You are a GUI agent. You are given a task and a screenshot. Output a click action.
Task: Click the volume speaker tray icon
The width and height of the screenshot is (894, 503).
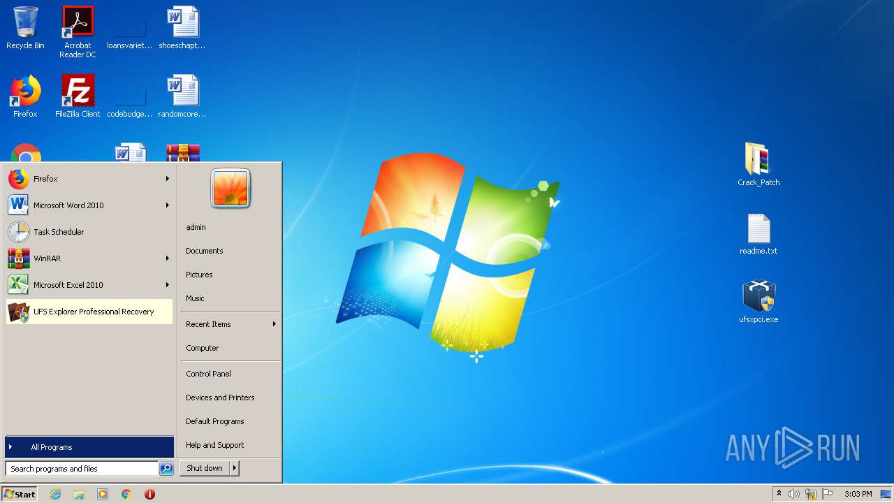794,494
